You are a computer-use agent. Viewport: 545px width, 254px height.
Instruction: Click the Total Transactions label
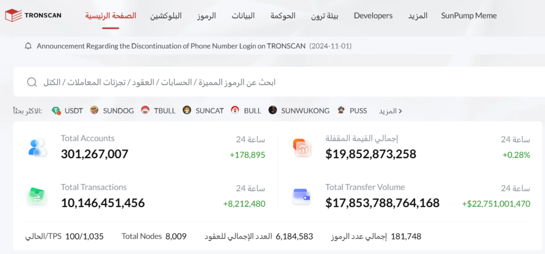[x=94, y=187]
